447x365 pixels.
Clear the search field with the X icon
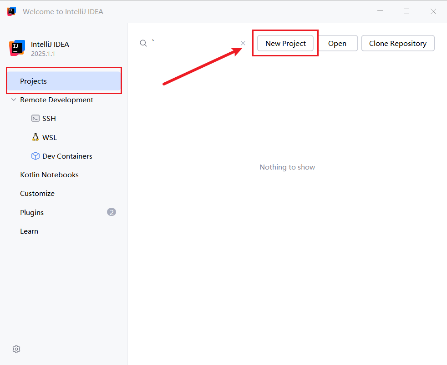click(x=243, y=43)
